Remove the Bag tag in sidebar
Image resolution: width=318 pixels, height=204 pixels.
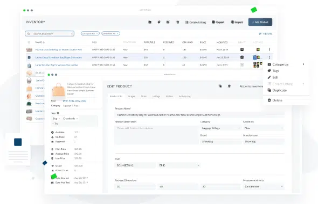[59, 119]
